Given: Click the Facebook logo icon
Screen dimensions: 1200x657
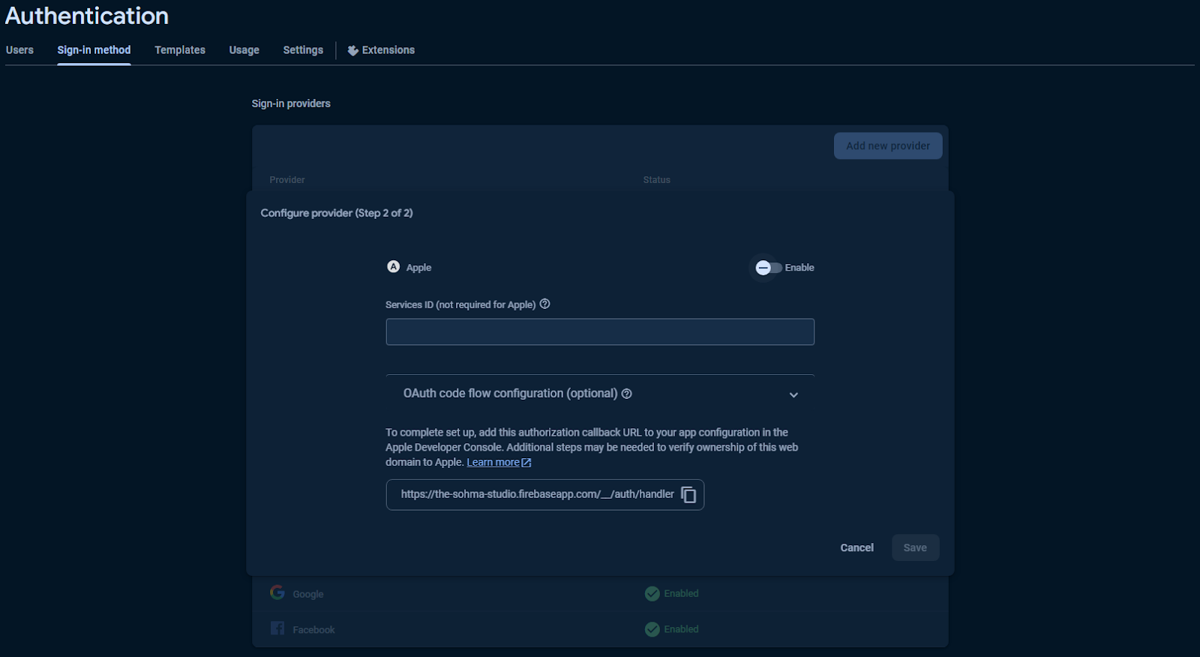Looking at the screenshot, I should click(x=277, y=628).
